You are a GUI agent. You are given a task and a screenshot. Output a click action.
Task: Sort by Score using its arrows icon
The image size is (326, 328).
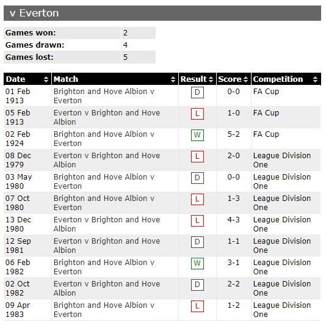(245, 79)
